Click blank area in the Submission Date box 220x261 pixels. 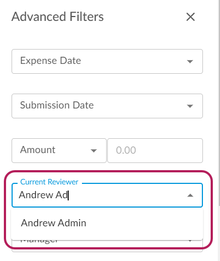pyautogui.click(x=139, y=106)
